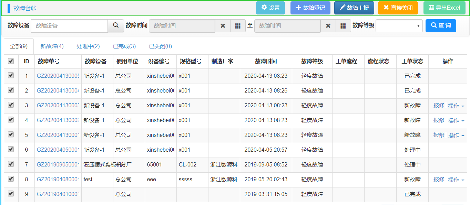Uncheck the checkbox for row ID 3
The width and height of the screenshot is (470, 205).
(11, 105)
